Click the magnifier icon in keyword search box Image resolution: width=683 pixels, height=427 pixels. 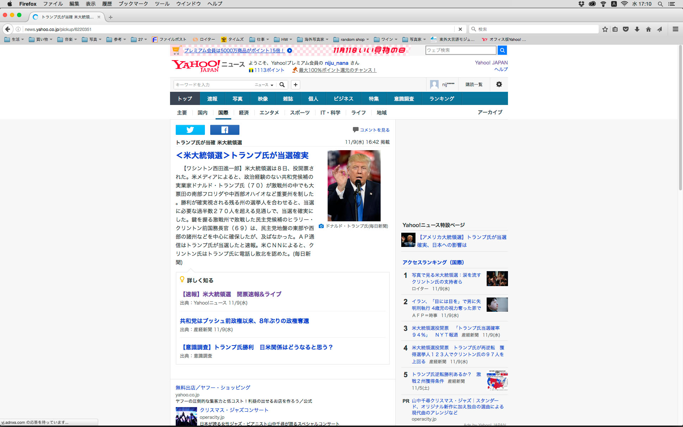click(282, 85)
